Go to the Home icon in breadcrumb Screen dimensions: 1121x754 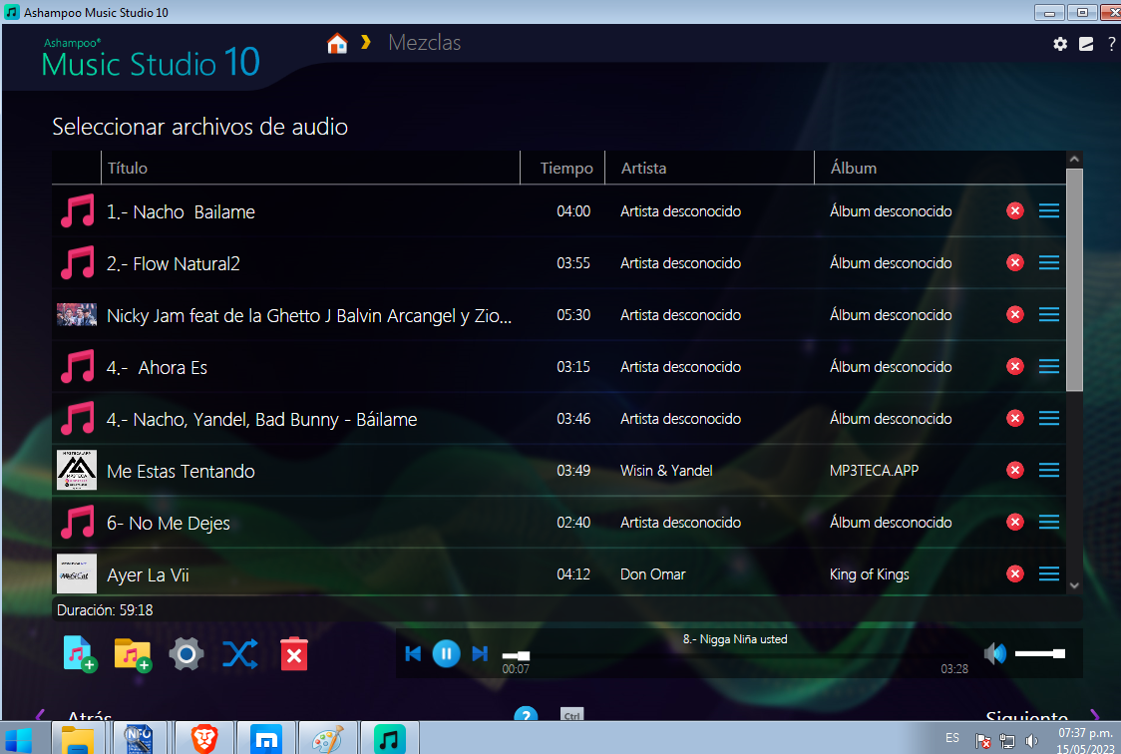tap(337, 43)
